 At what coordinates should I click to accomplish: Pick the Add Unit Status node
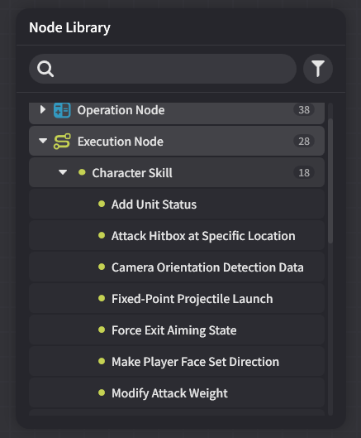pyautogui.click(x=177, y=205)
